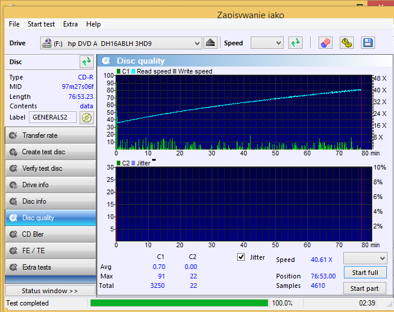394x312 pixels.
Task: Click the Disc quality panel header icon
Action: (106, 61)
